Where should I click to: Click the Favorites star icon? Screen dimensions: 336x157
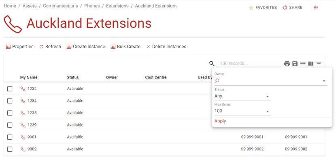(x=251, y=8)
